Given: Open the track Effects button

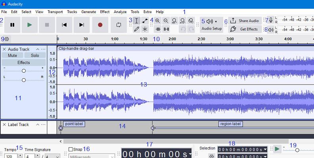Looking at the screenshot, I should pyautogui.click(x=24, y=62).
